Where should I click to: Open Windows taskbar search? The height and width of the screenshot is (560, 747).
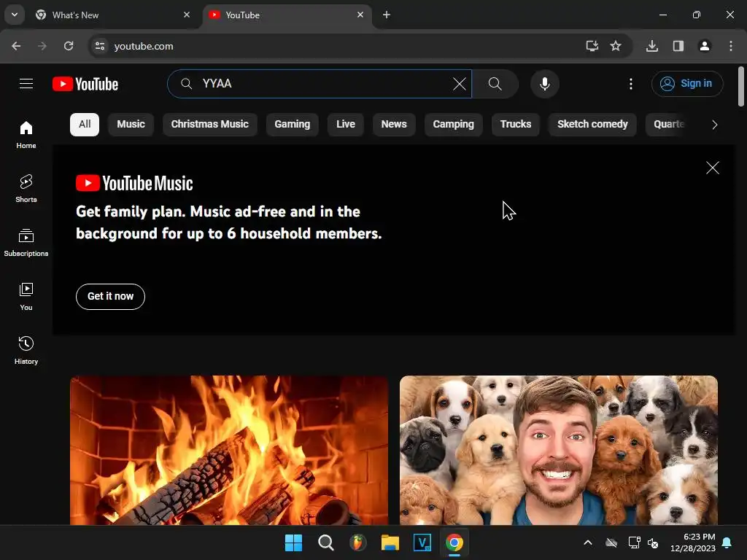click(x=326, y=542)
